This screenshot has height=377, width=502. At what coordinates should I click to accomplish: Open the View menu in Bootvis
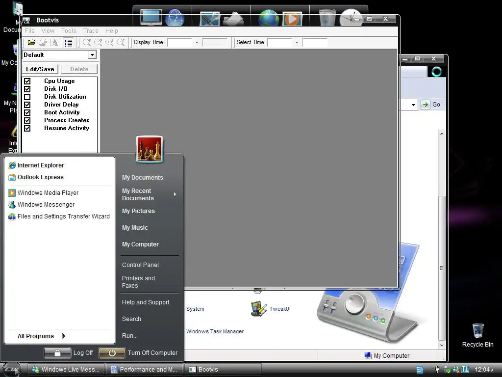click(x=48, y=31)
